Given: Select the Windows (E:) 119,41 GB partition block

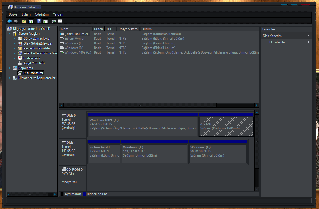Looking at the screenshot, I should pyautogui.click(x=154, y=154).
